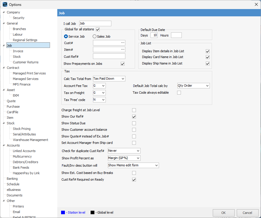Screen dimensions: 261x218
Task: Open the Item# lookup ellipsis button
Action: point(123,50)
